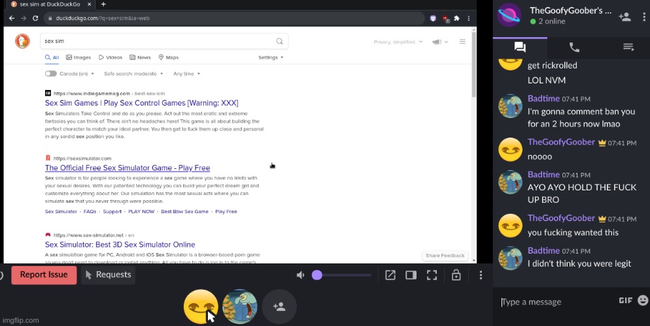Click the red extension icon in toolbar

(x=445, y=18)
